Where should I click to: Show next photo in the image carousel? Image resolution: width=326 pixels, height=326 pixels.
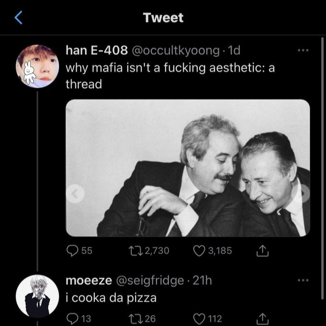pyautogui.click(x=304, y=193)
